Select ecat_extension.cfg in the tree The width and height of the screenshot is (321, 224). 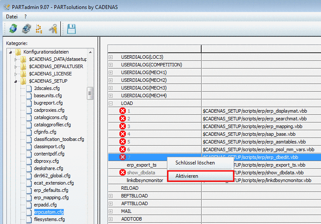(54, 183)
